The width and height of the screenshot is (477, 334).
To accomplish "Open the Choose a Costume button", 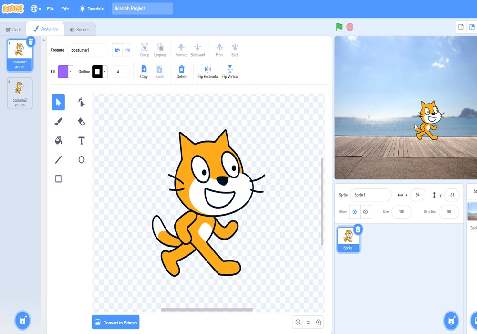I will [x=22, y=320].
